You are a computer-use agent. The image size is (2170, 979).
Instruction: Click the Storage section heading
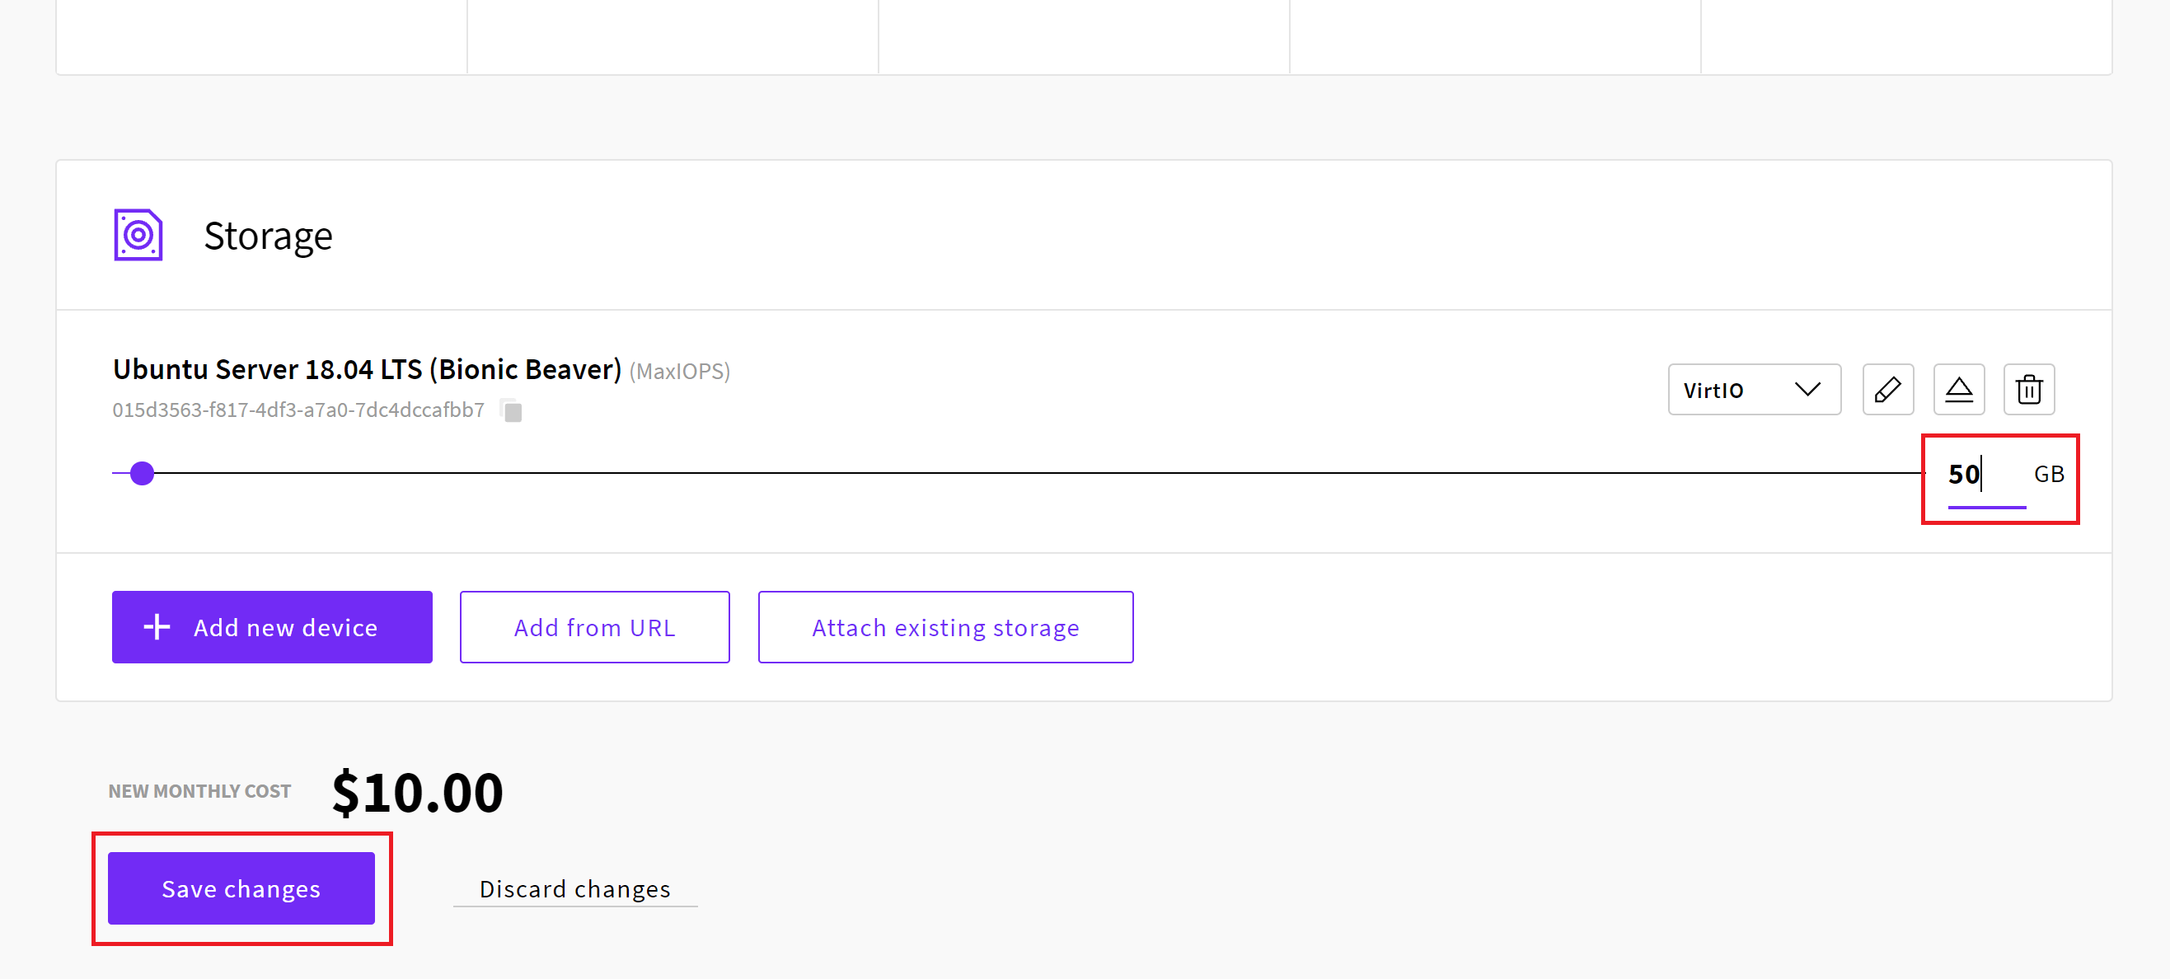click(268, 235)
